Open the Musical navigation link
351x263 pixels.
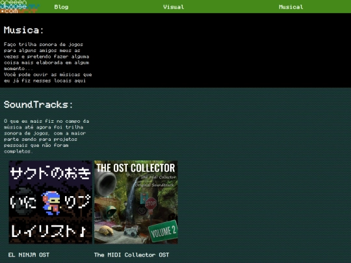point(291,7)
